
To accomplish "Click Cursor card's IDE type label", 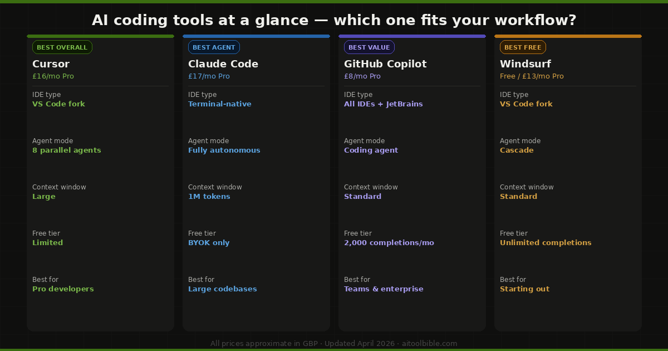I will [47, 95].
